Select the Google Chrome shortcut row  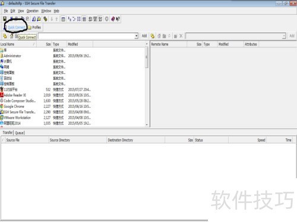click(46, 107)
